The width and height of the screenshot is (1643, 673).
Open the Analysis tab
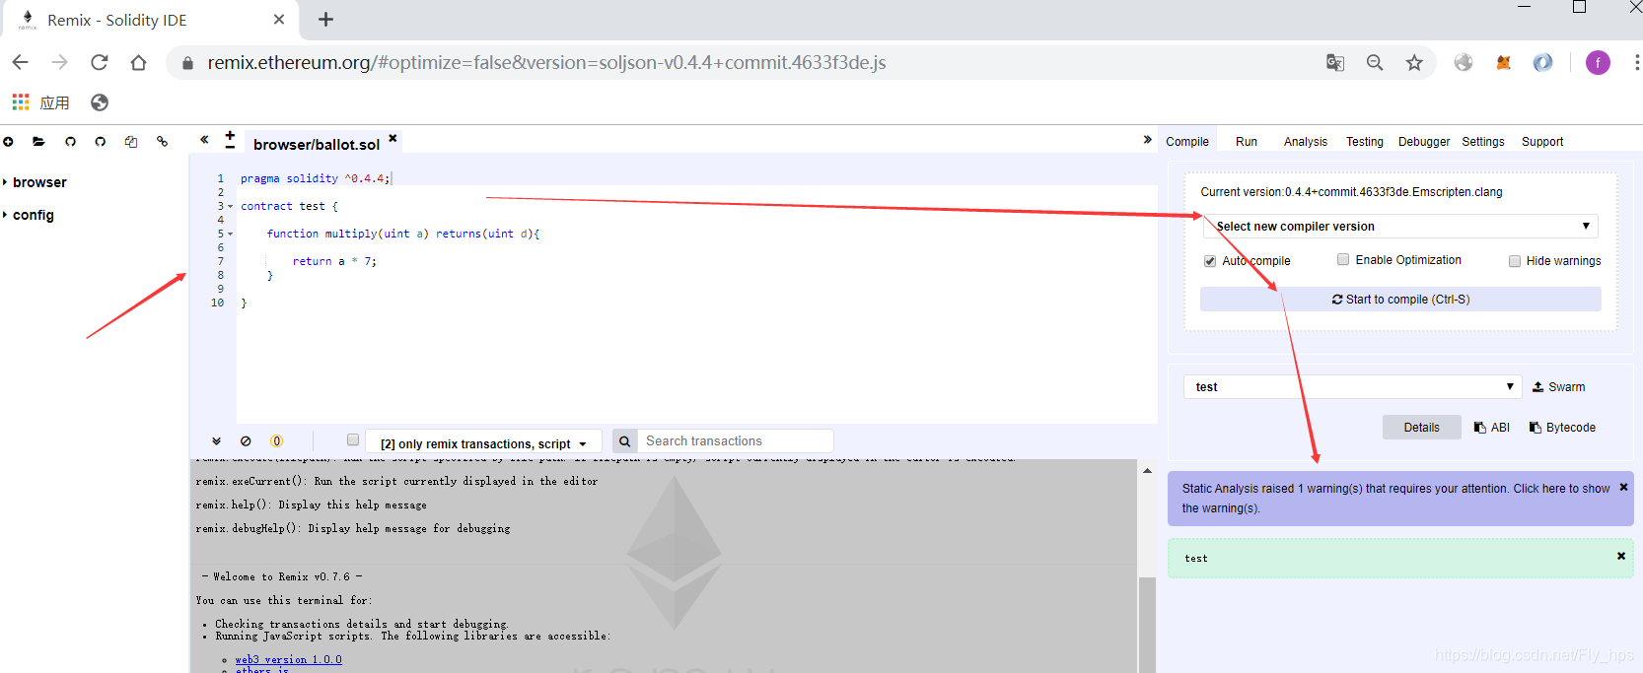[1306, 142]
